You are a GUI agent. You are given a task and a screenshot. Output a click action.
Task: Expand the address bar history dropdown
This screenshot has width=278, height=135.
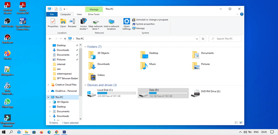click(197, 39)
